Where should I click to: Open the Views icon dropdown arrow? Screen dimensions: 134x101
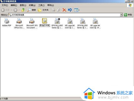[x=79, y=10]
